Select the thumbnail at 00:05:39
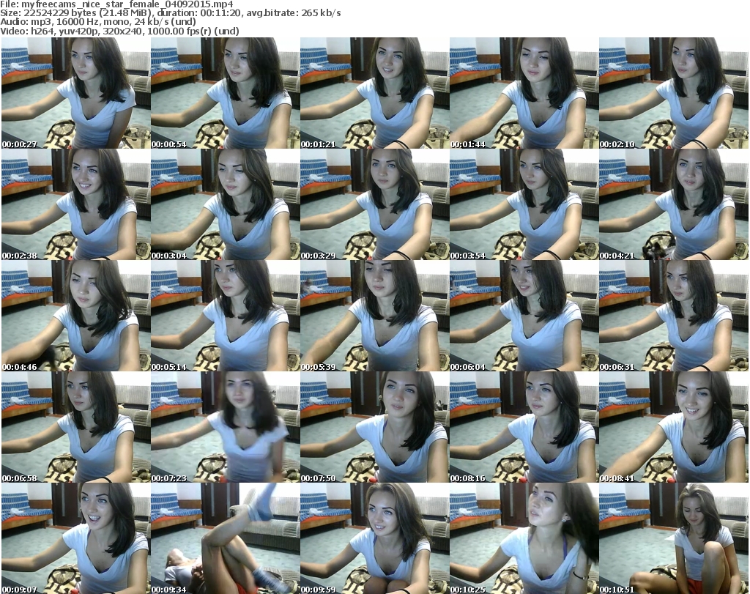The width and height of the screenshot is (750, 594). (374, 316)
